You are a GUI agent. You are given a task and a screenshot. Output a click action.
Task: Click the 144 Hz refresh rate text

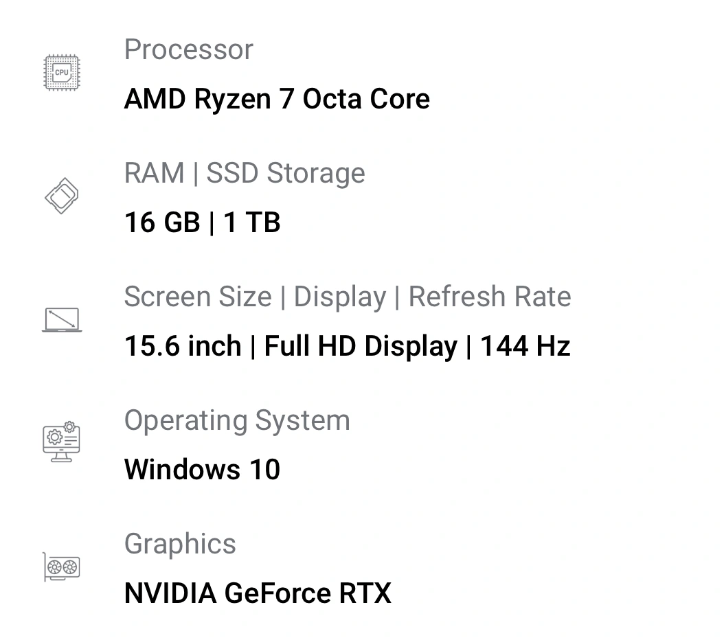[x=525, y=346]
